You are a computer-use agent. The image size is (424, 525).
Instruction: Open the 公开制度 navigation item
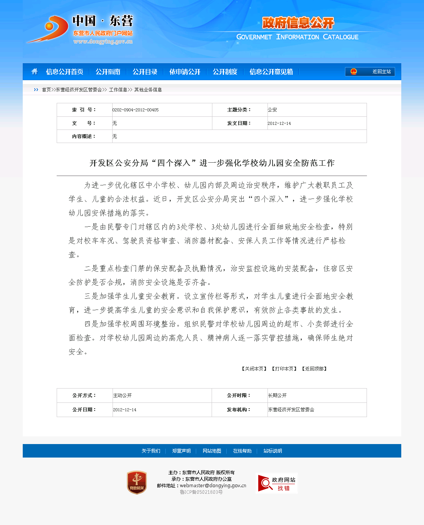coord(225,72)
